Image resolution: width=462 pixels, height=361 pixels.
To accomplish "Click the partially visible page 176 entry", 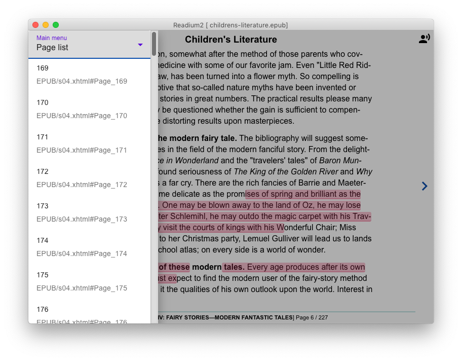I will click(43, 309).
